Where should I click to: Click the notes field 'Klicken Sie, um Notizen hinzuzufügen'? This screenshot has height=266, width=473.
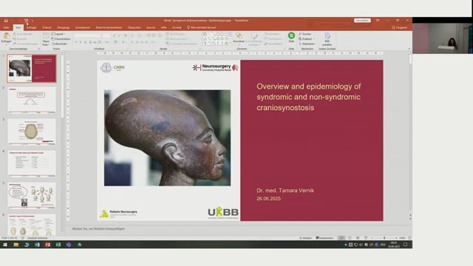coord(98,228)
